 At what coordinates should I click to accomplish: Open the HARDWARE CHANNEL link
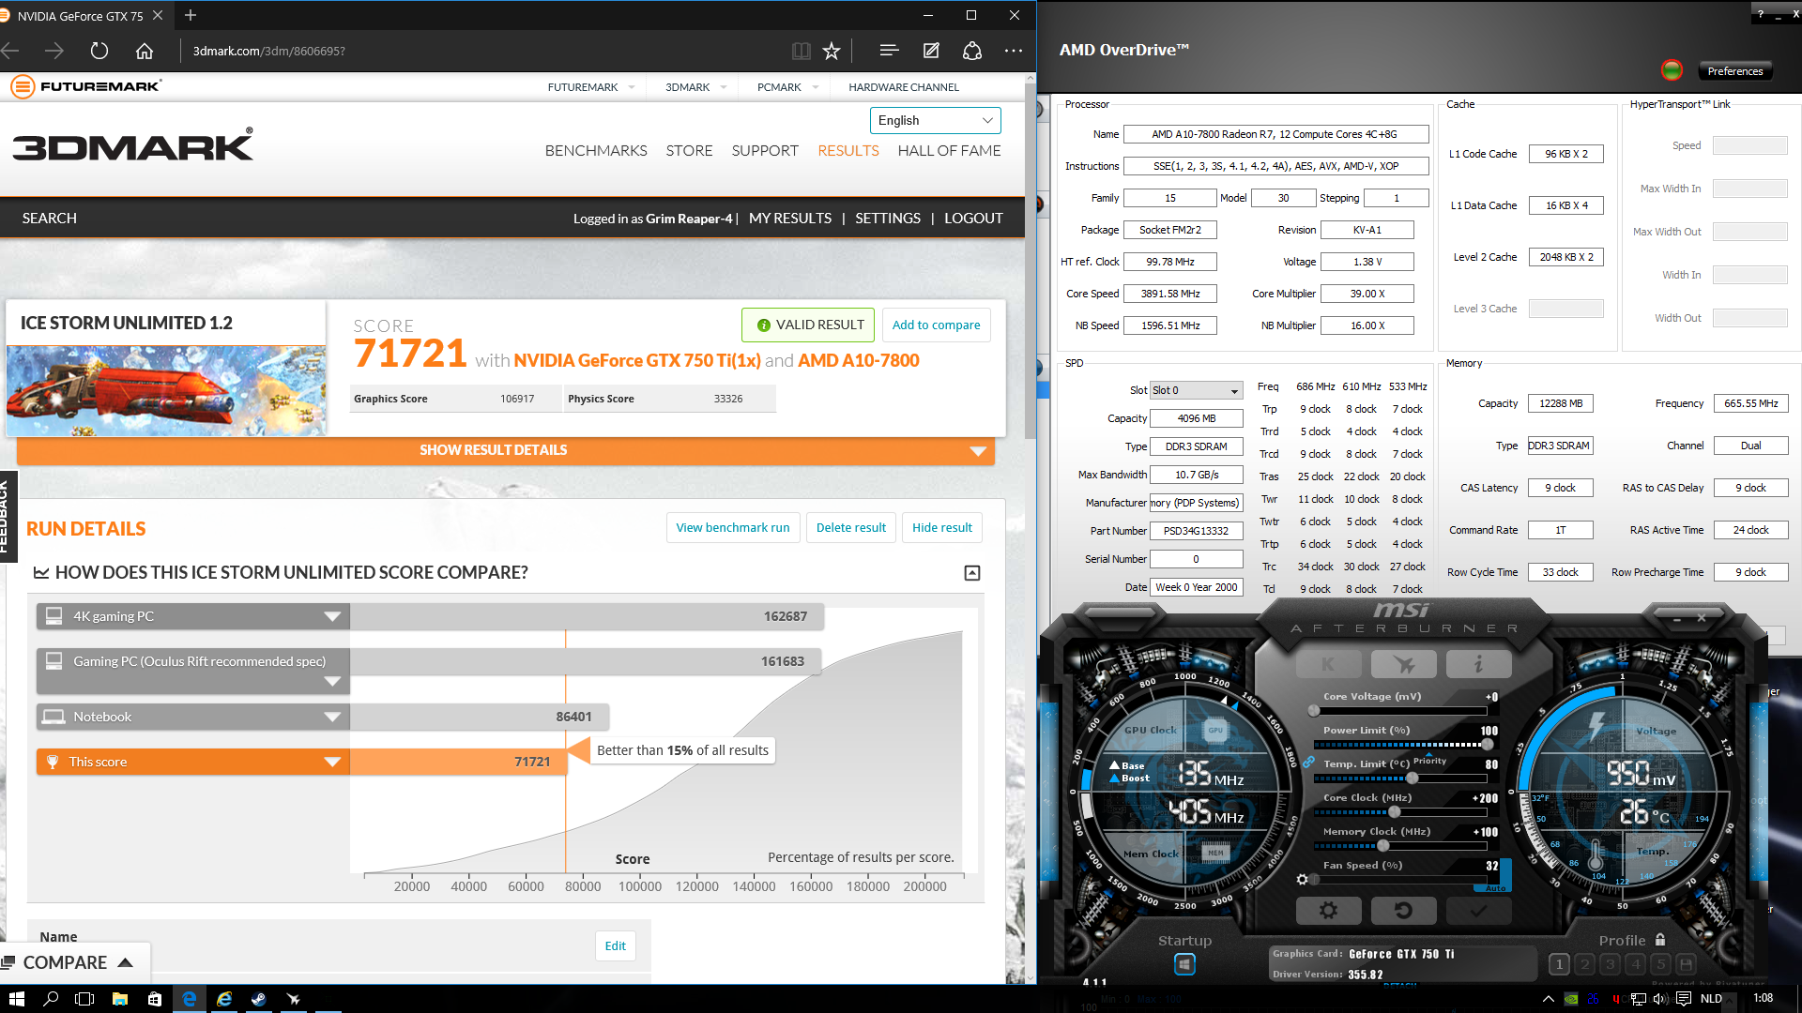903,87
